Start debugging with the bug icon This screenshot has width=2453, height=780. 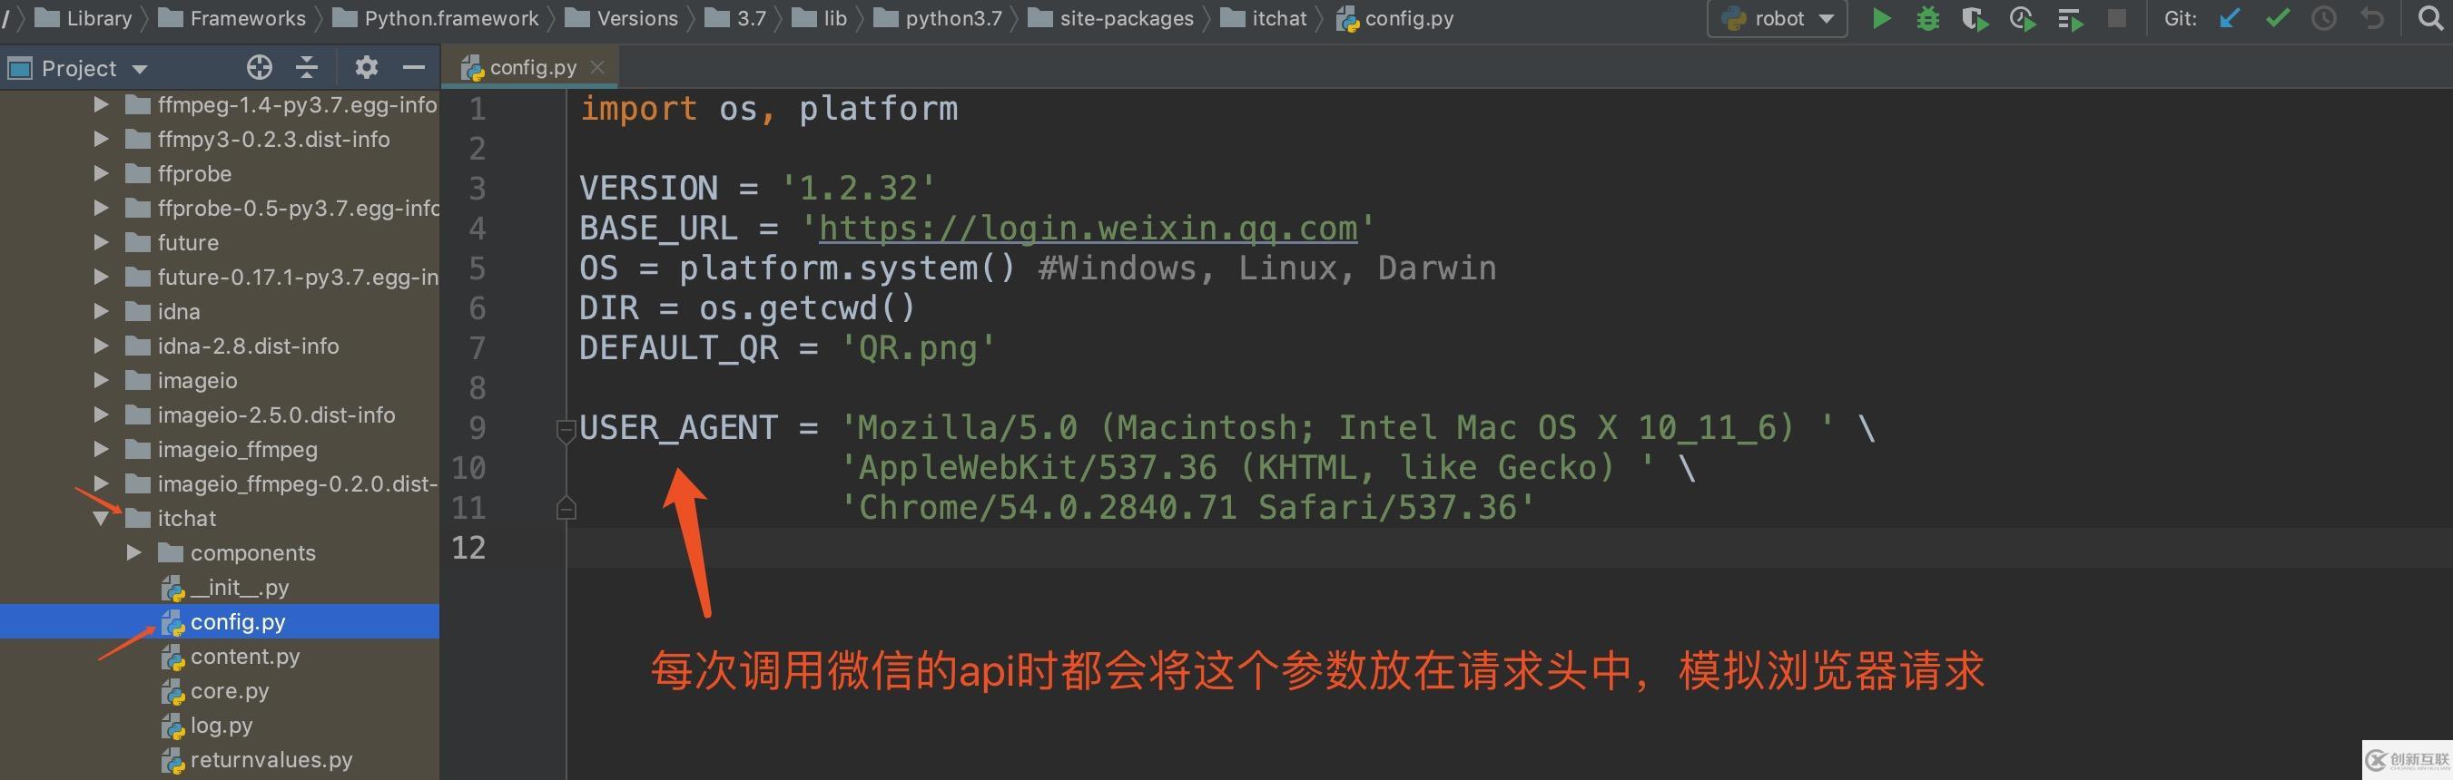pos(1927,19)
